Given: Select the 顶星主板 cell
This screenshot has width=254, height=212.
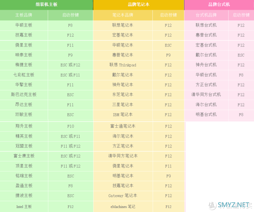Looking at the screenshot, I should tap(24, 166).
